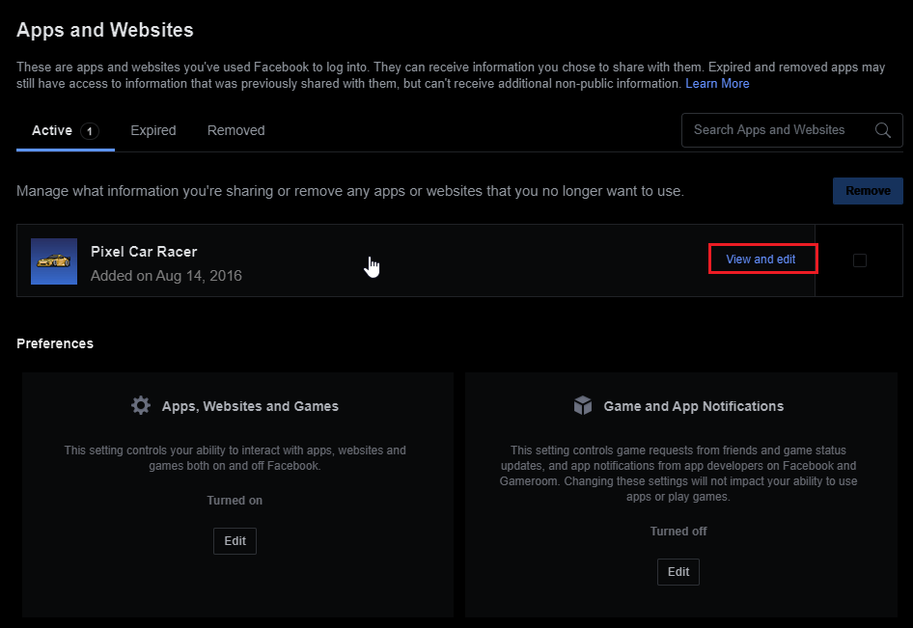
Task: Click the Apps and Websites page title
Action: click(x=105, y=30)
